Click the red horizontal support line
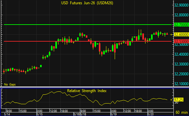Screen dimensions: 189x116 pyautogui.click(x=88, y=41)
